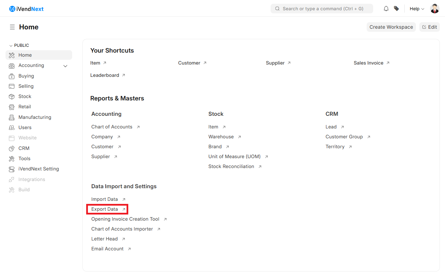
Task: Click the iVendNext logo
Action: click(x=26, y=9)
